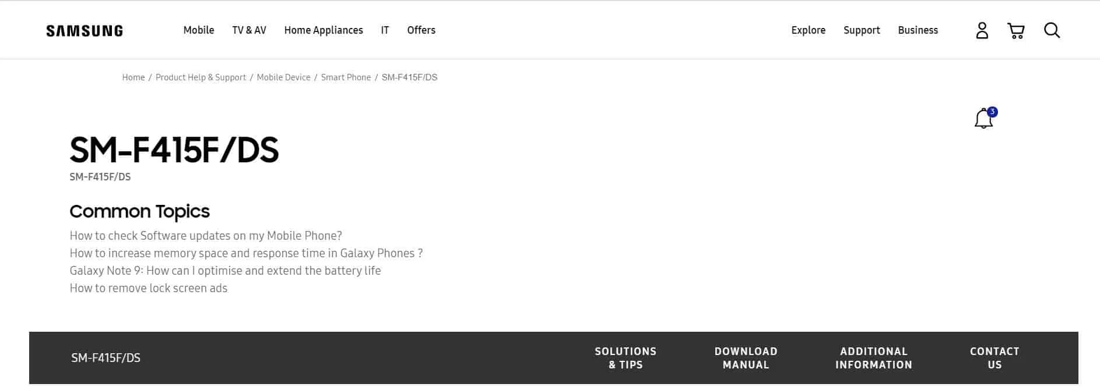
Task: Click small SM-F415F/DS subtitle under heading
Action: tap(100, 177)
